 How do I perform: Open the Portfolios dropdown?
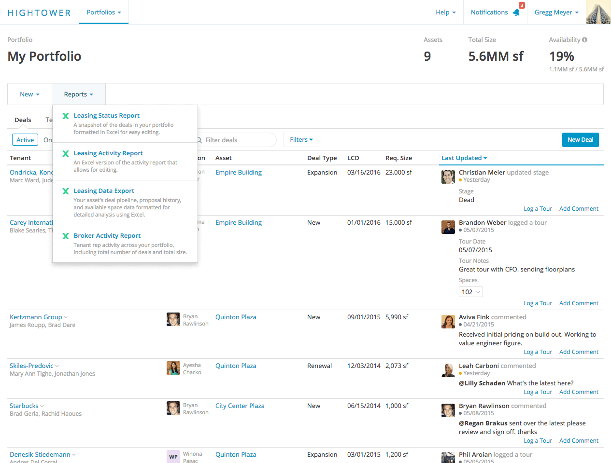click(104, 12)
